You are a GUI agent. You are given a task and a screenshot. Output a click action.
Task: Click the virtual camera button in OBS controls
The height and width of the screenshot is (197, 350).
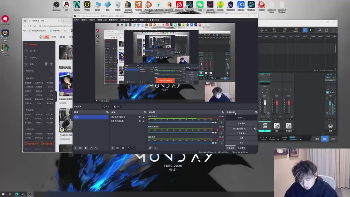coord(239,129)
